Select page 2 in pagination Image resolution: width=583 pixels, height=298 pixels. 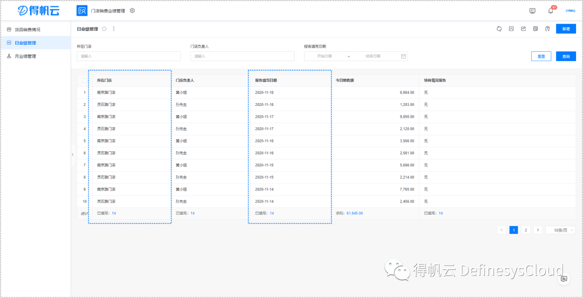pos(526,230)
